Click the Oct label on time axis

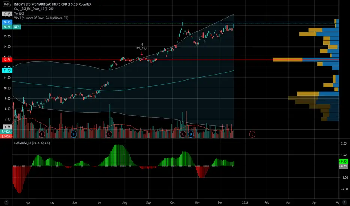(x=172, y=202)
